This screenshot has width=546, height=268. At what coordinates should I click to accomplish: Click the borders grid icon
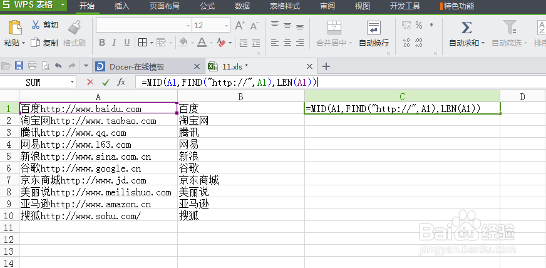(142, 43)
